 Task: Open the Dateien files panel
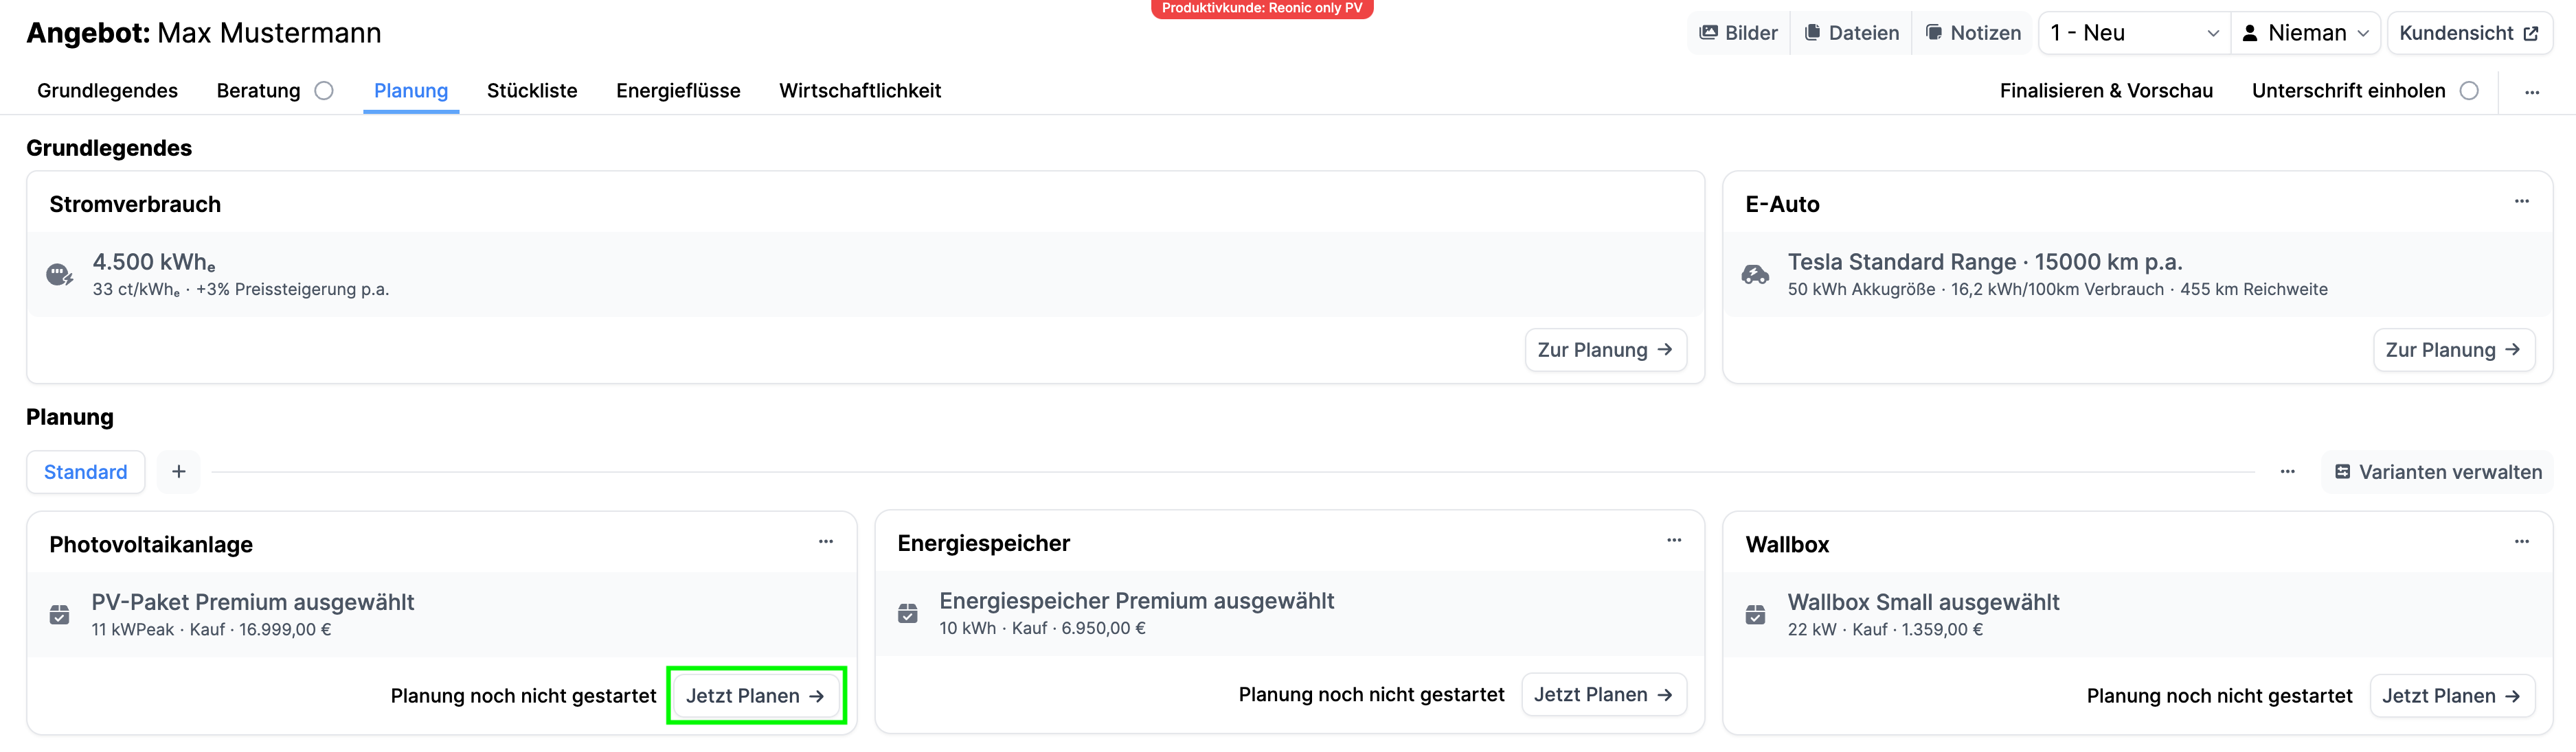point(1851,33)
